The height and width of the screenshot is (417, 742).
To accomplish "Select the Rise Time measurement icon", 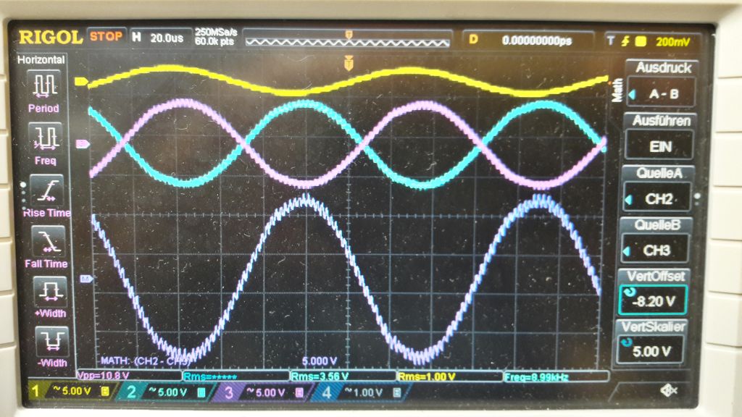I will (x=47, y=191).
